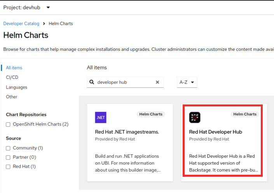The image size is (274, 193).
Task: Click Provided by Red Hat under Developer Hub
Action: 209,139
